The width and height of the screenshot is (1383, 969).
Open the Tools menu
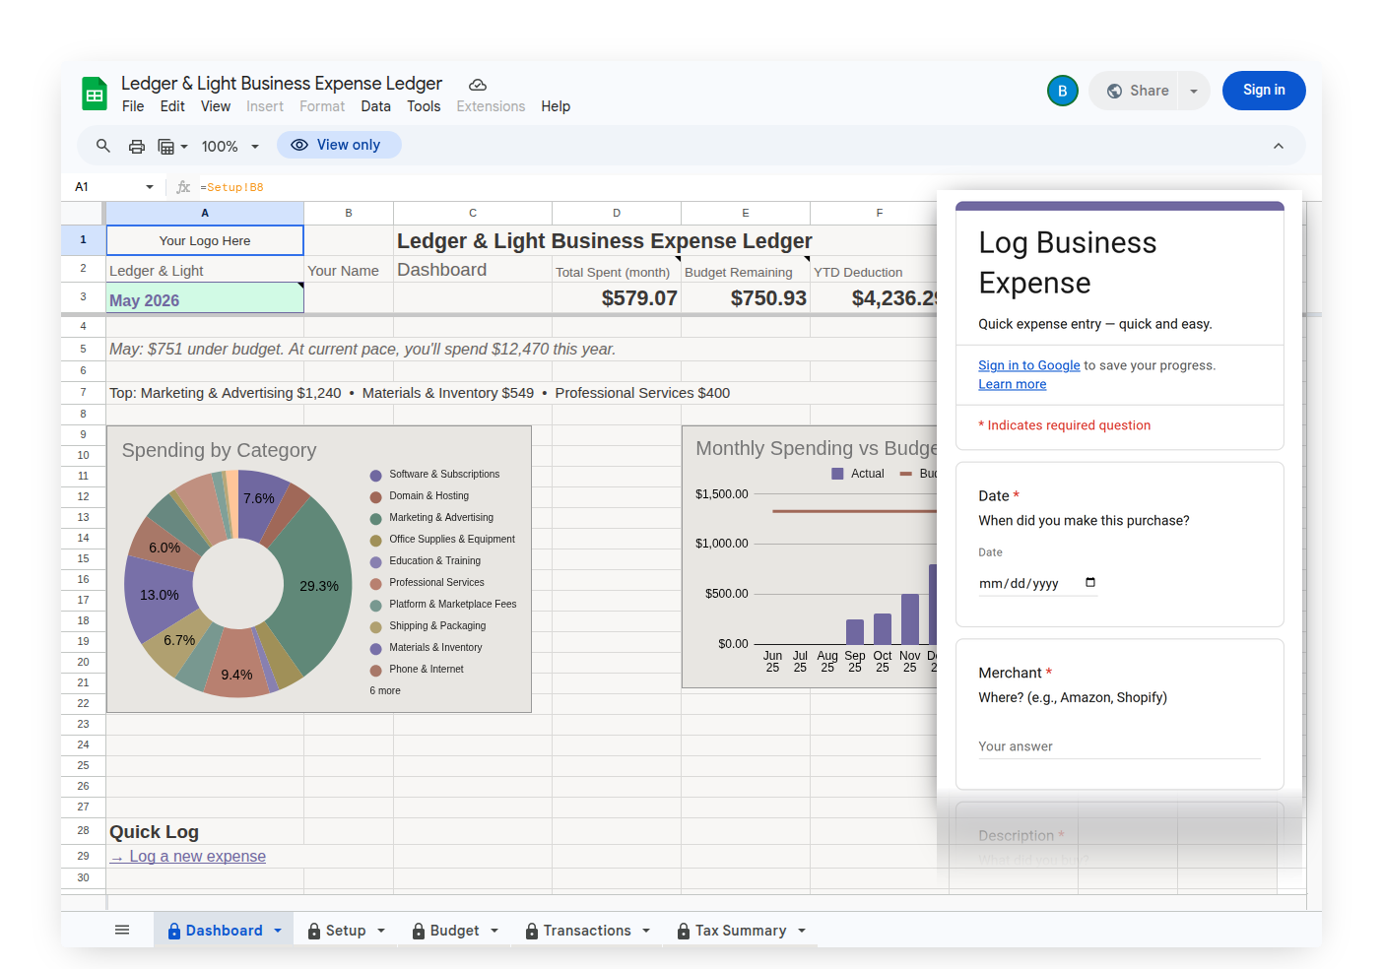424,106
